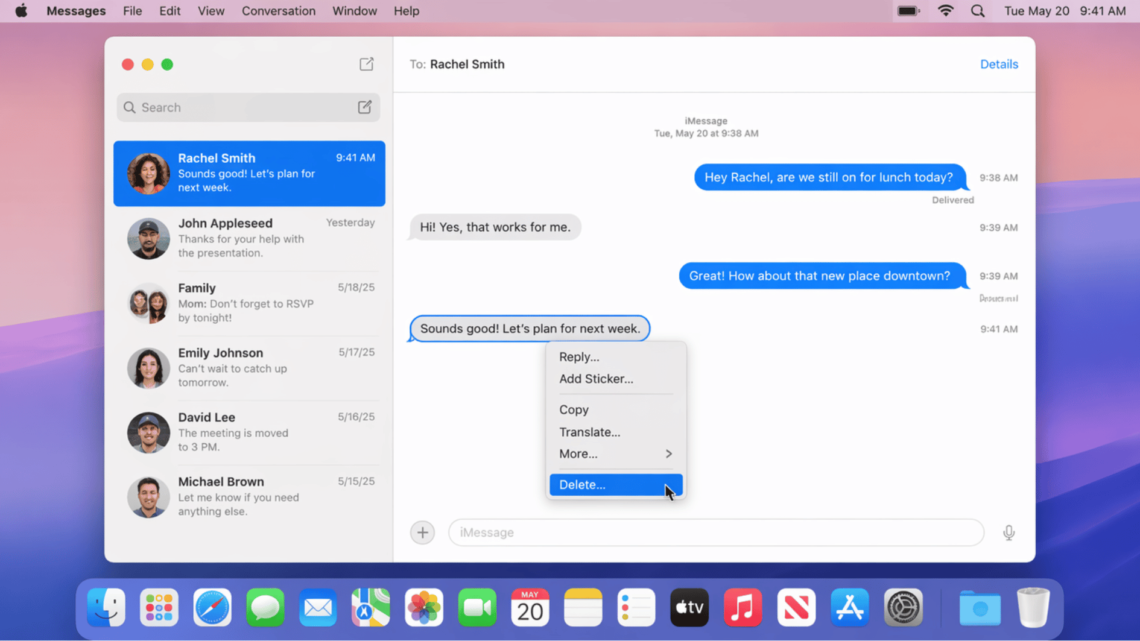
Task: Open Calendar from the Dock
Action: tap(530, 607)
